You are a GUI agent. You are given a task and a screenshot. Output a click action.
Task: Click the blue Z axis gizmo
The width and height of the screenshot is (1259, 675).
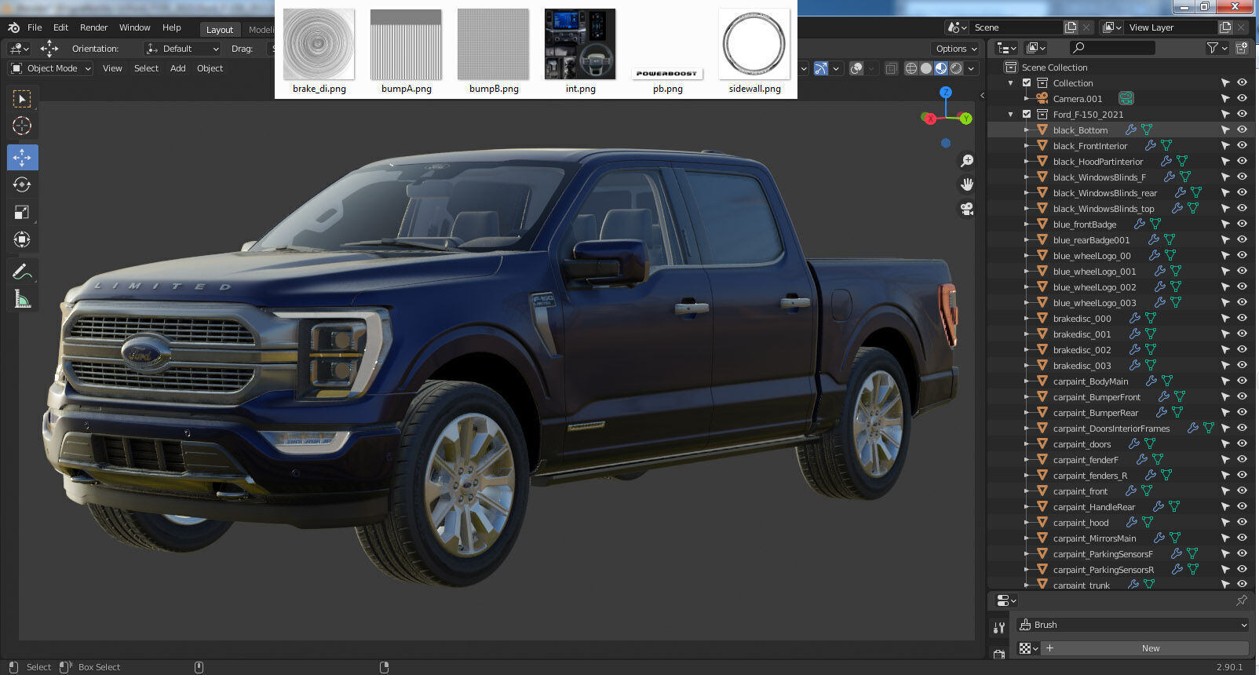(946, 93)
